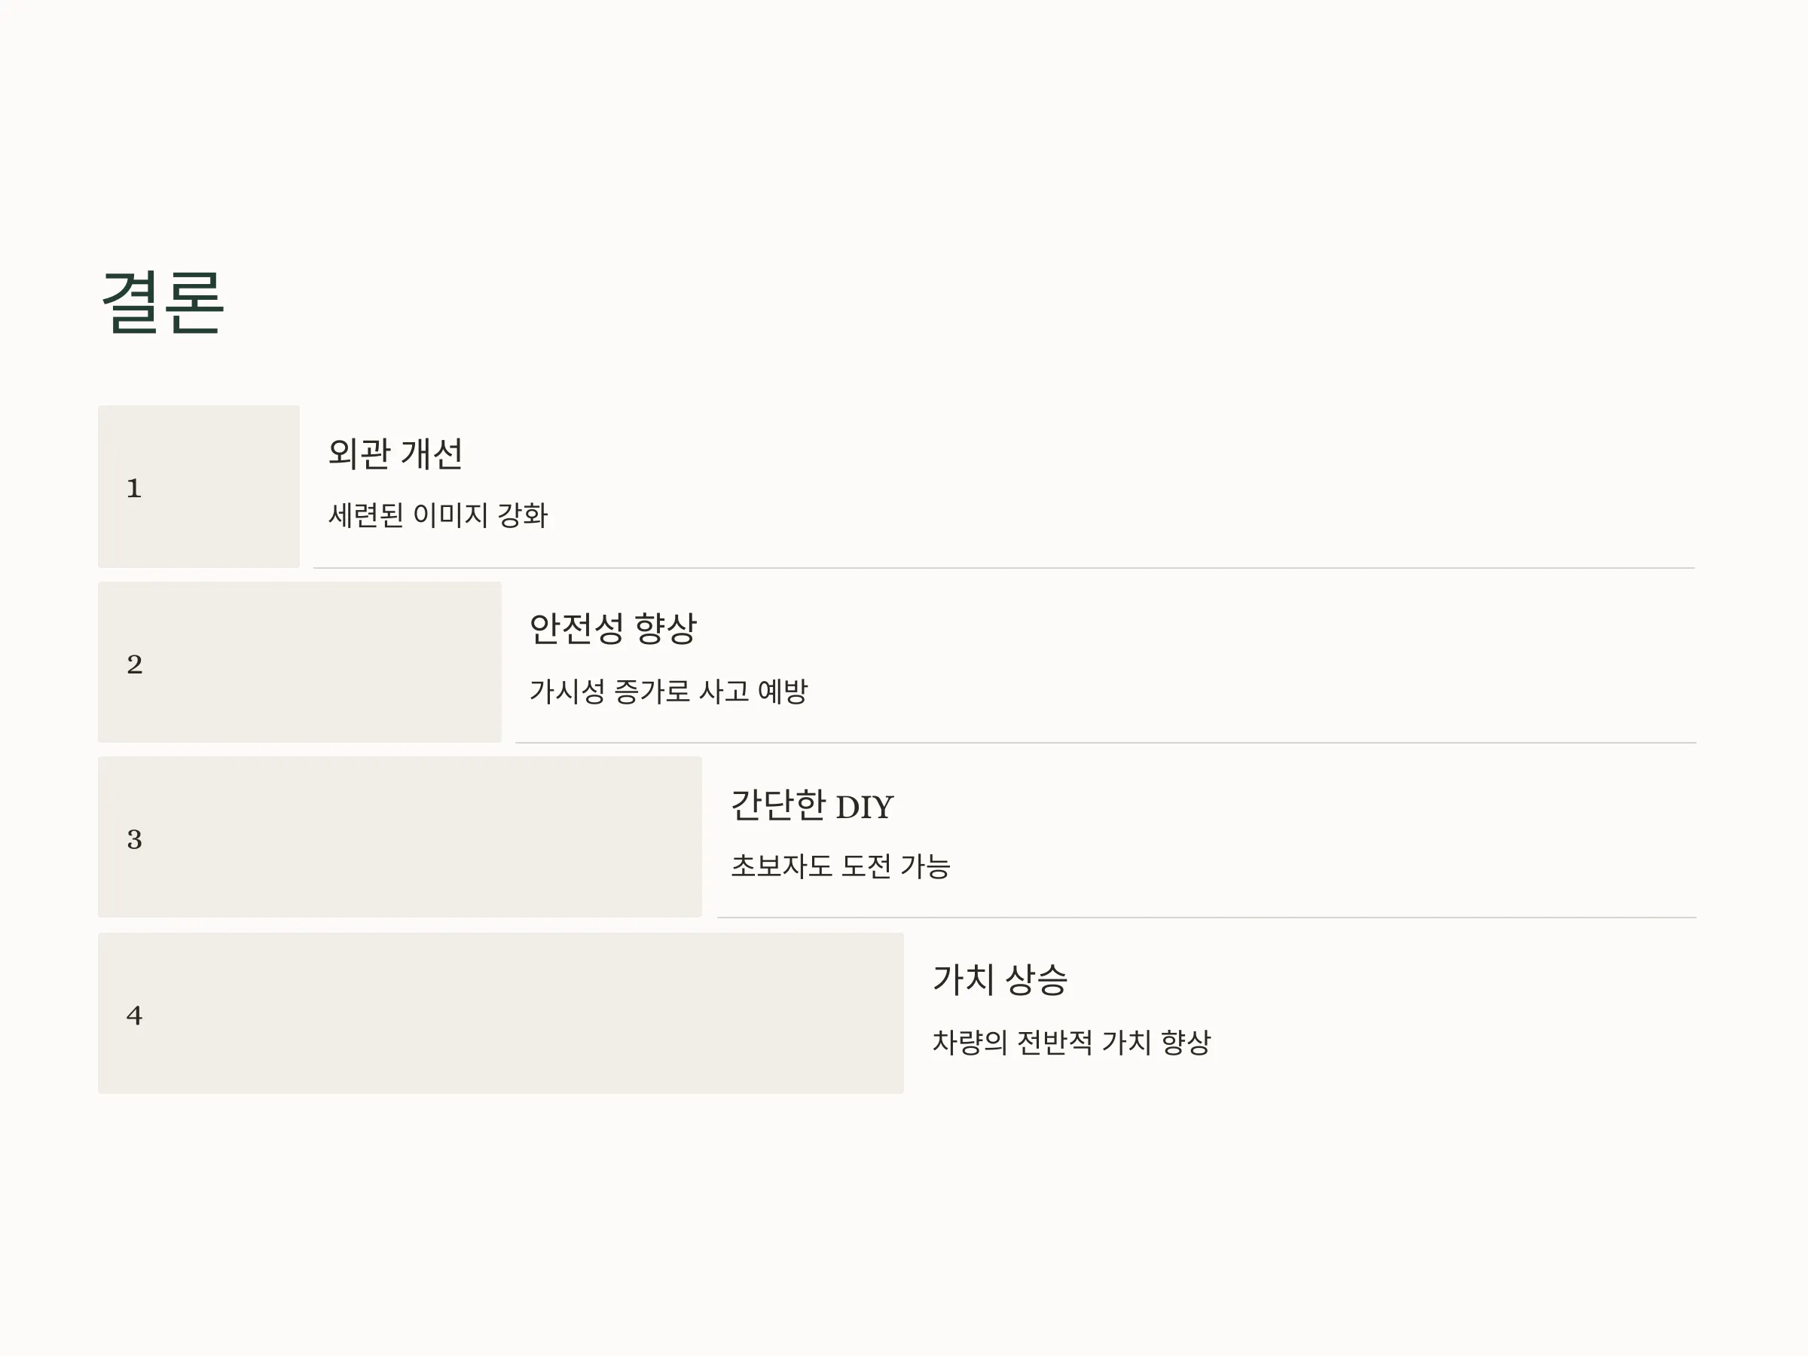Screen dimensions: 1808x1356
Task: Click the 간단한 DIY heading
Action: 811,806
